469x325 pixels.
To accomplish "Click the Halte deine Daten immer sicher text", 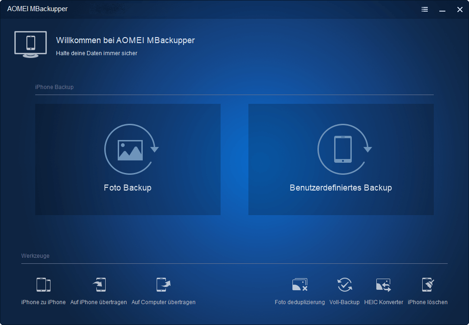I will [96, 53].
